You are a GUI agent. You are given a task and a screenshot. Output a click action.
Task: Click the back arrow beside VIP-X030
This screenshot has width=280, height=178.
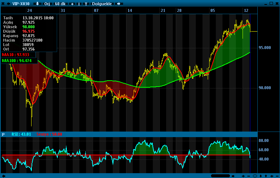(8, 4)
